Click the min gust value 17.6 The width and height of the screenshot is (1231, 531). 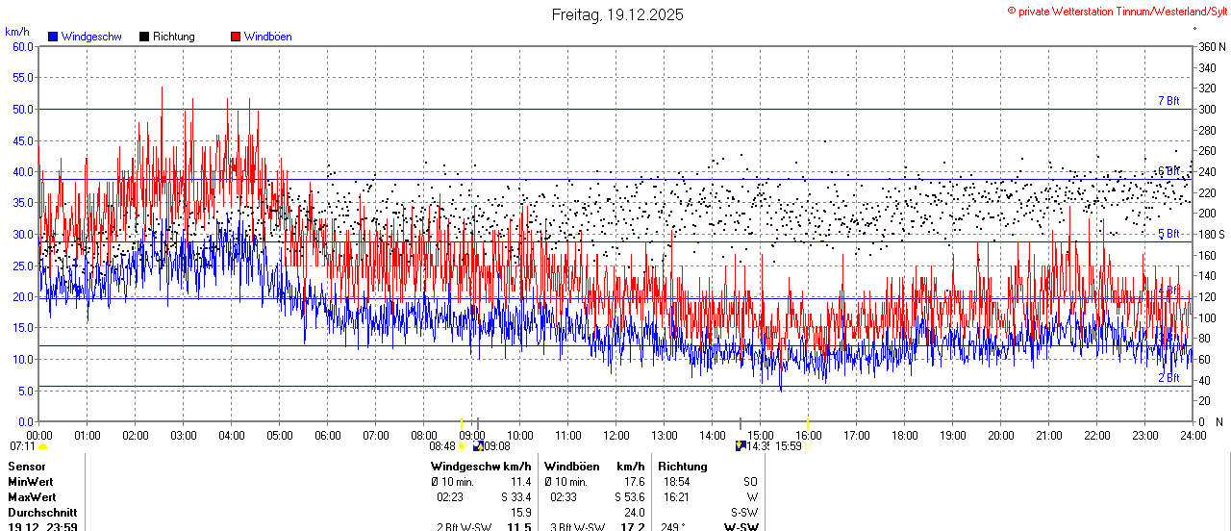(634, 481)
